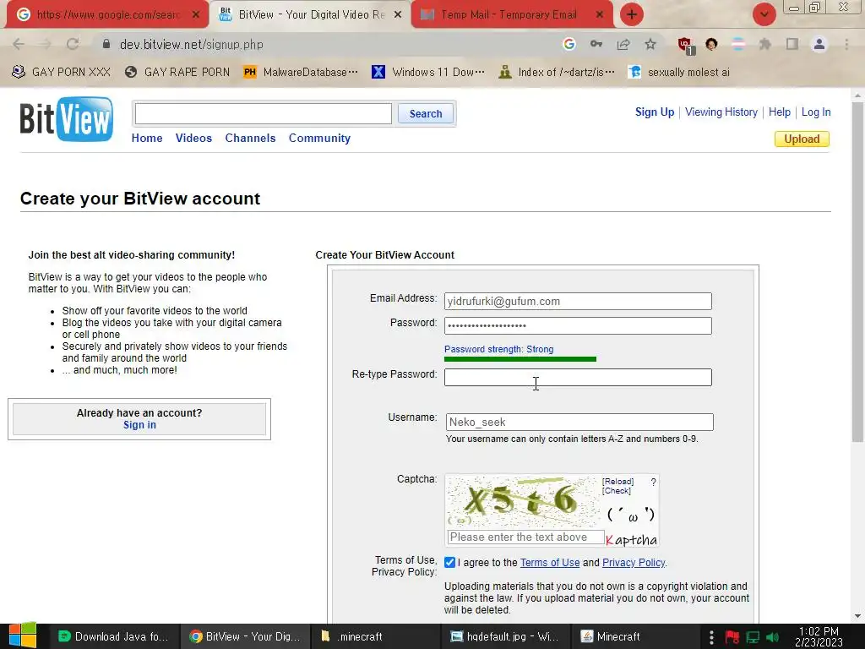Viewport: 865px width, 649px height.
Task: Focus the Re-type Password field
Action: 578,378
